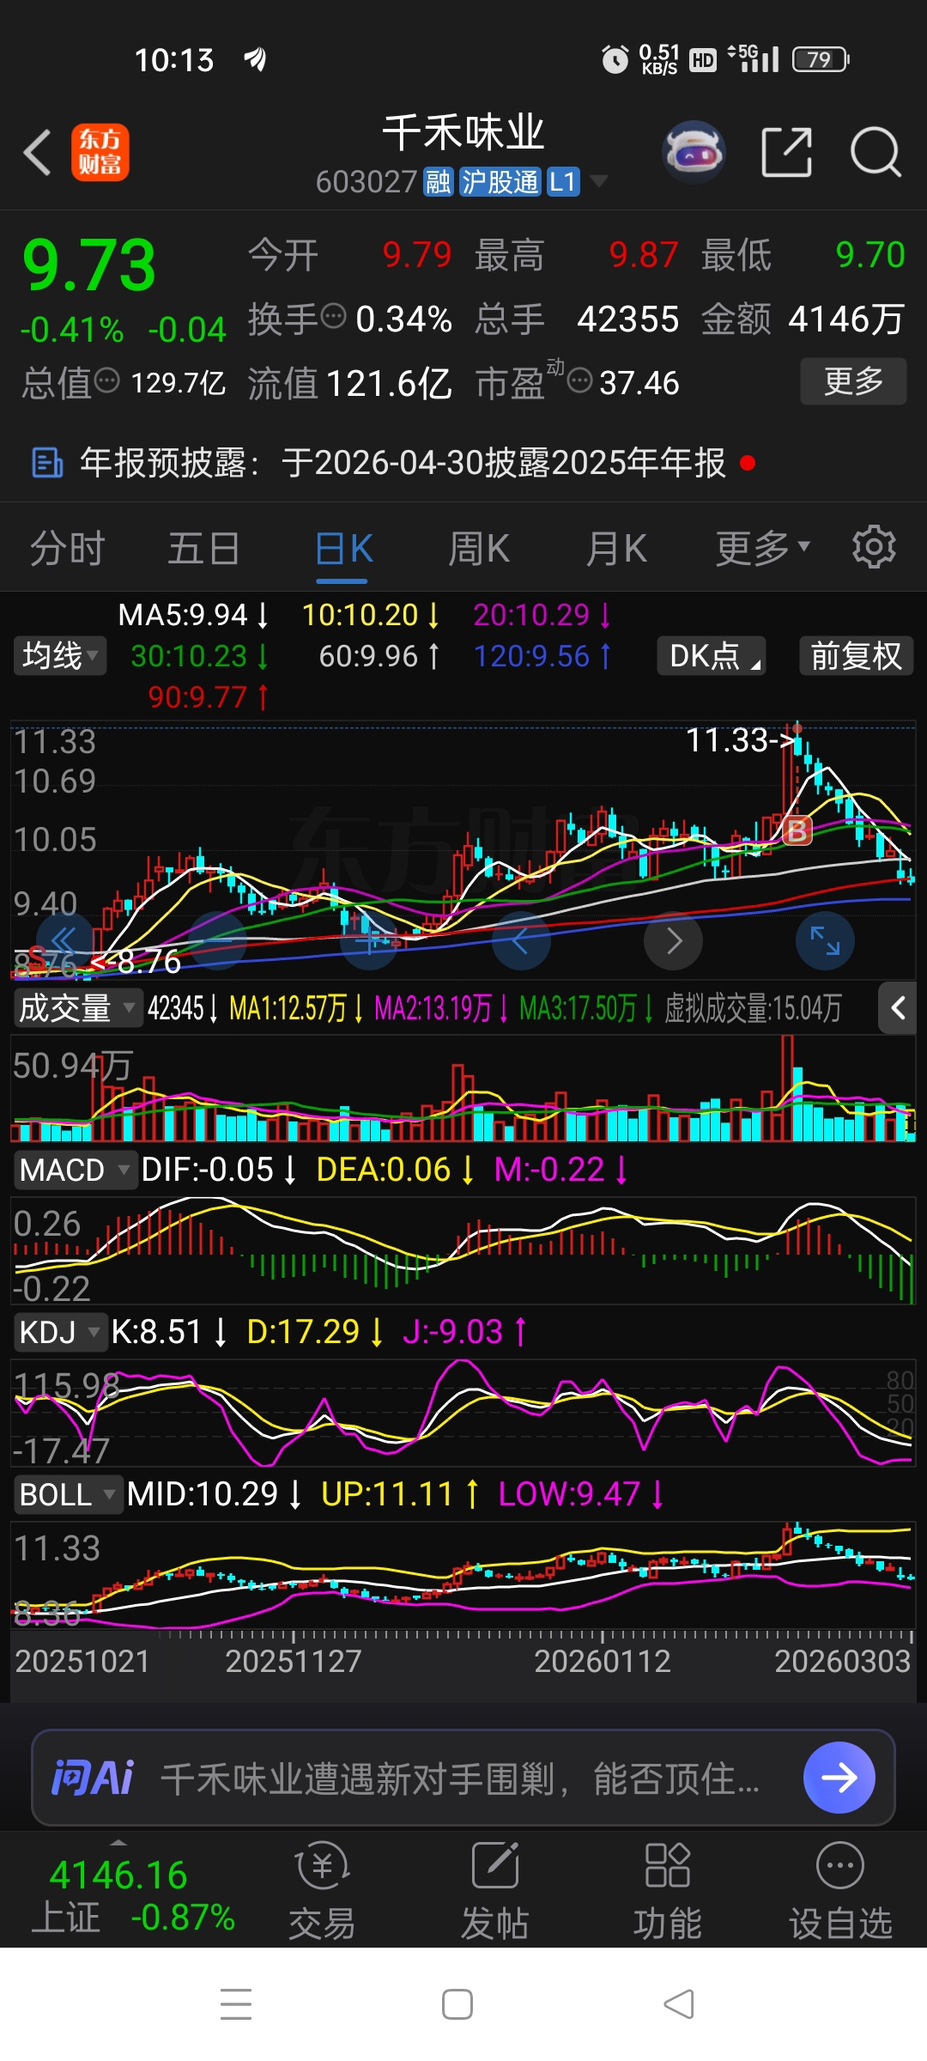
Task: Open the robot assistant avatar
Action: [694, 152]
